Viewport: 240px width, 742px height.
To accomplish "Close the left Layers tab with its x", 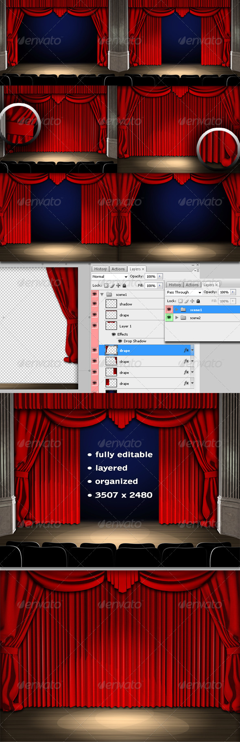I will click(143, 269).
